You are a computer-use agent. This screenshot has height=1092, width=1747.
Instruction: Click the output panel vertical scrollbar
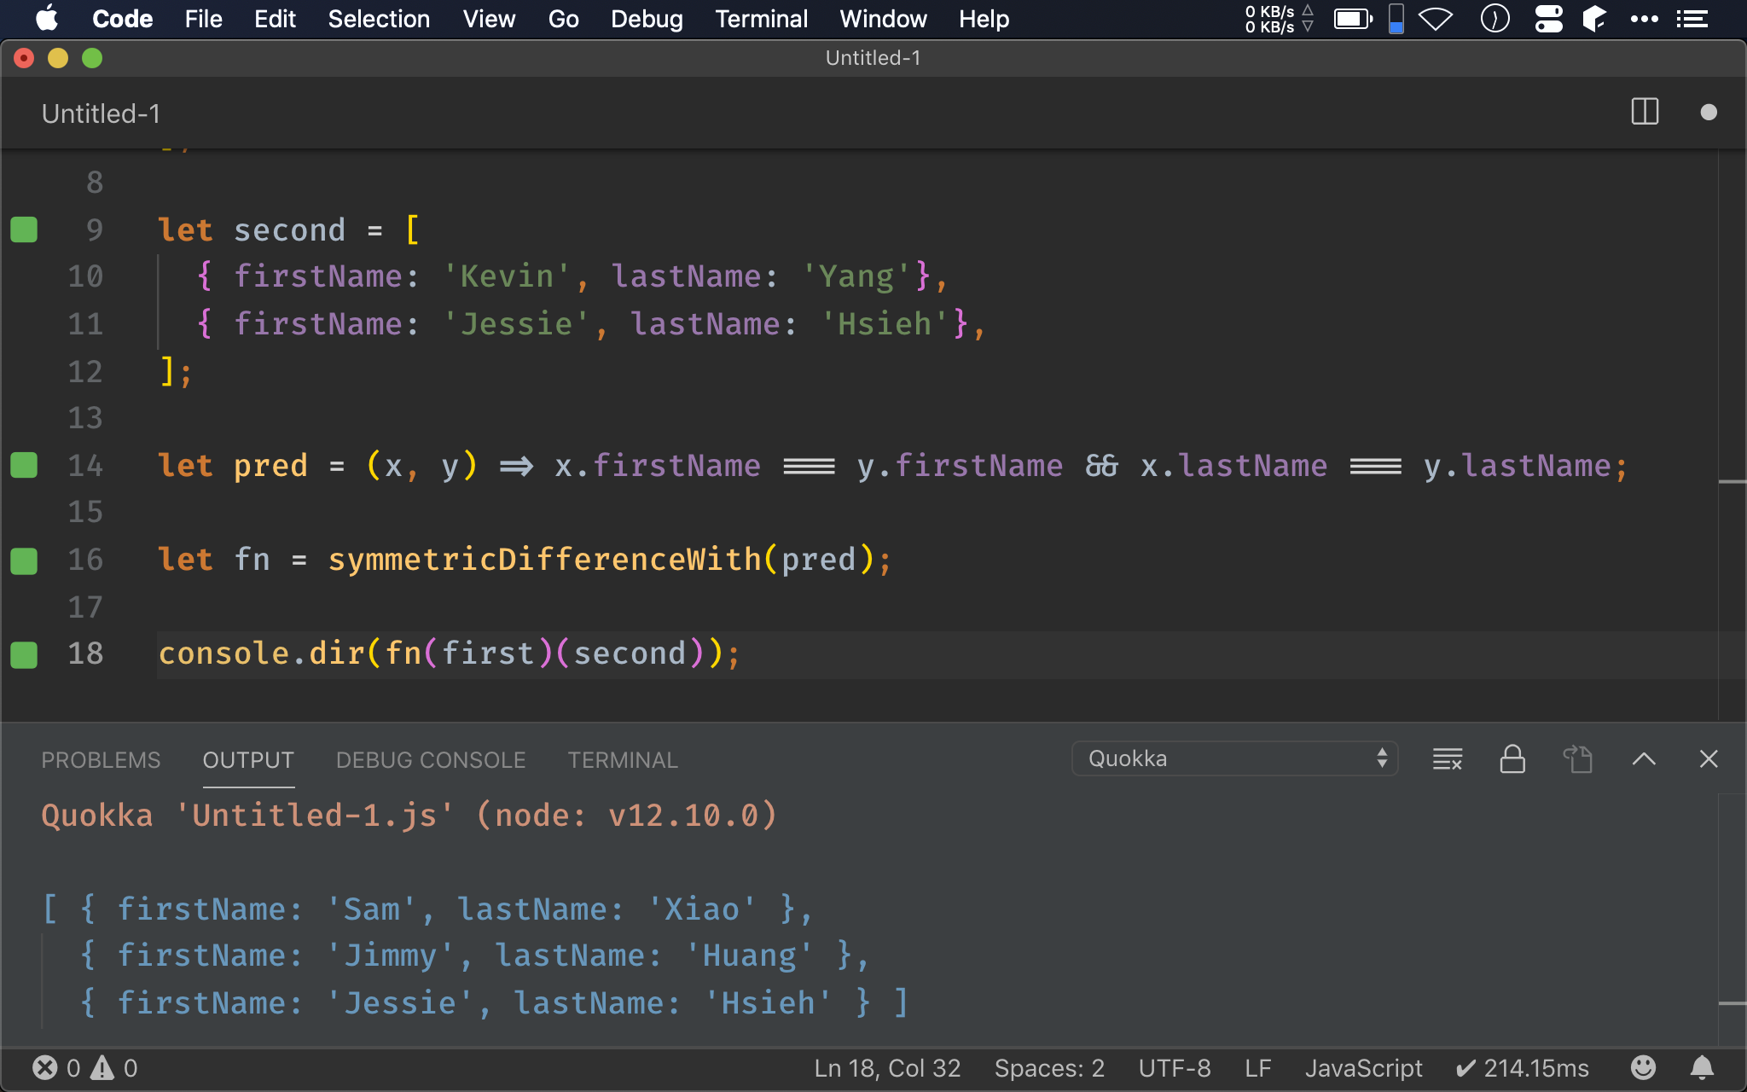(x=1732, y=920)
